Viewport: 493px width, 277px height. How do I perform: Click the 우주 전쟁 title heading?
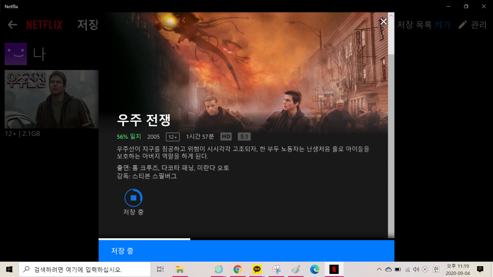[x=144, y=119]
